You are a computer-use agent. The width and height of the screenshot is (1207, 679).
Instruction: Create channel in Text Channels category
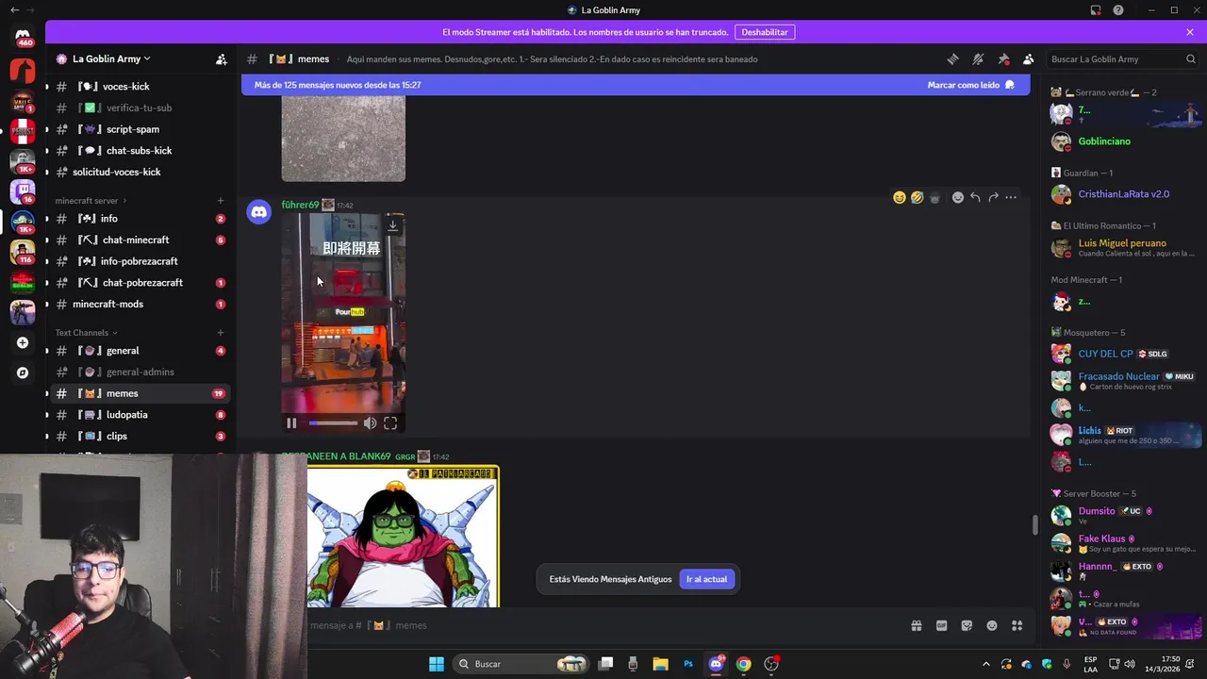(221, 332)
